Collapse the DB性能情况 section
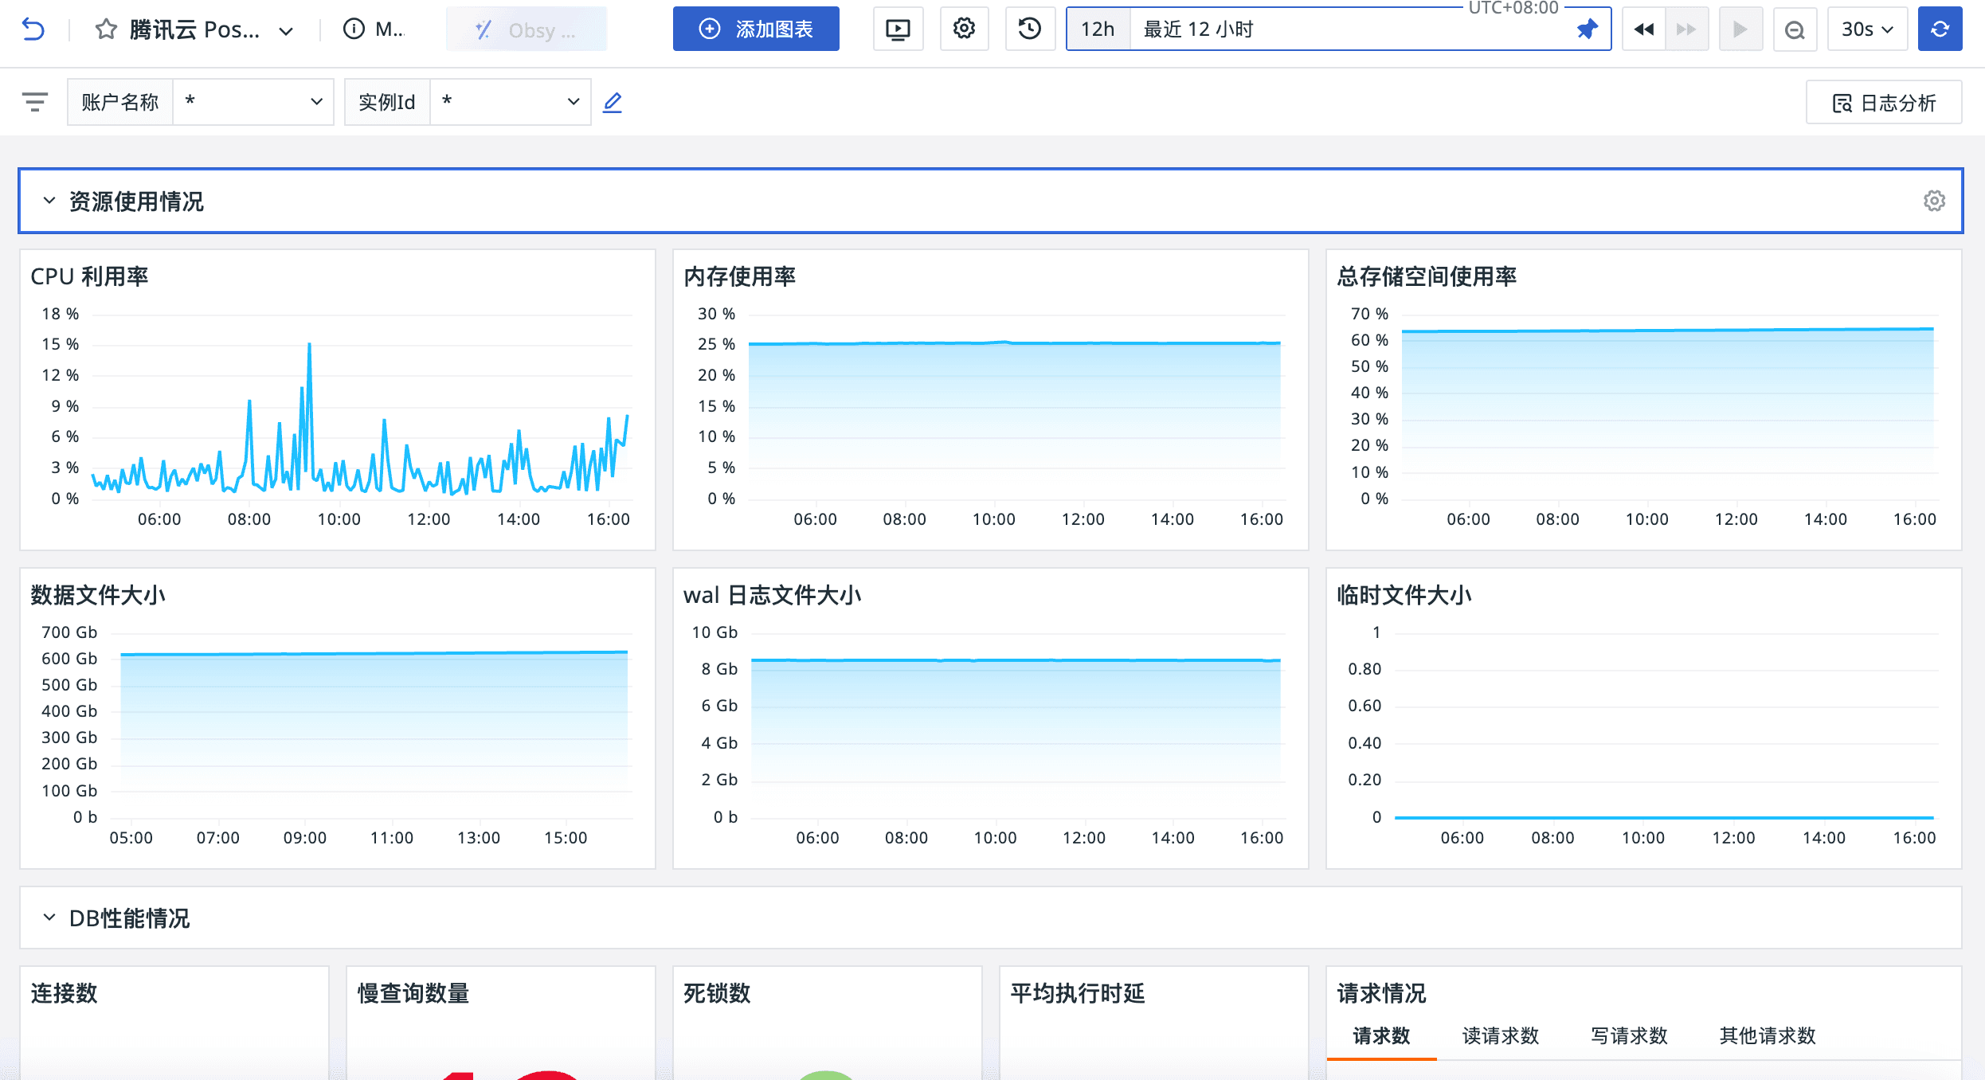Viewport: 1985px width, 1080px height. click(x=49, y=918)
